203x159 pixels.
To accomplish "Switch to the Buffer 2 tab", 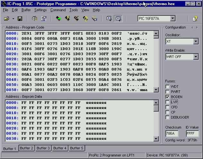I will pos(27,148).
